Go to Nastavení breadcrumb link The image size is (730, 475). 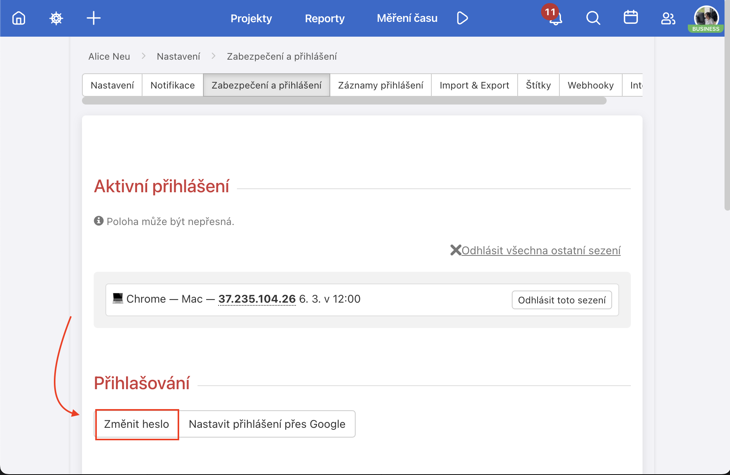178,57
